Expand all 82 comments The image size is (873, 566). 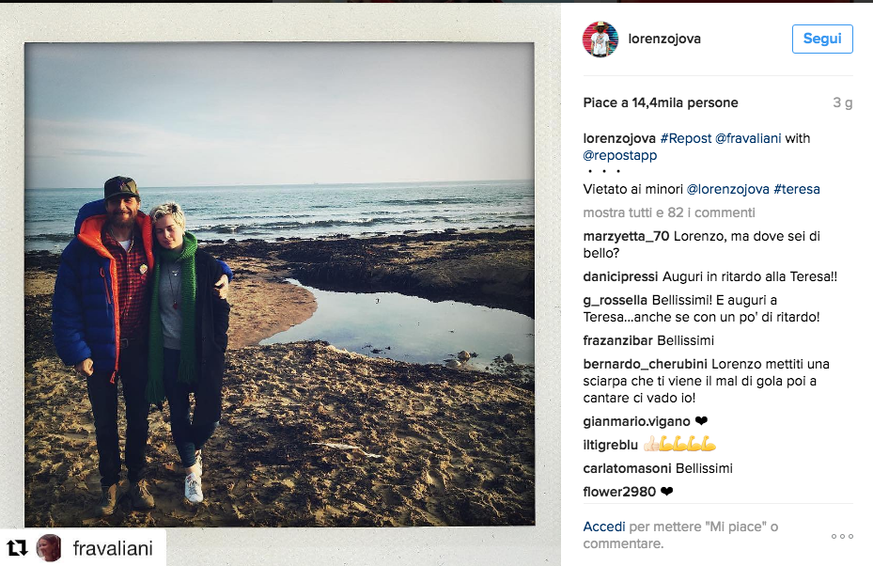click(x=669, y=212)
